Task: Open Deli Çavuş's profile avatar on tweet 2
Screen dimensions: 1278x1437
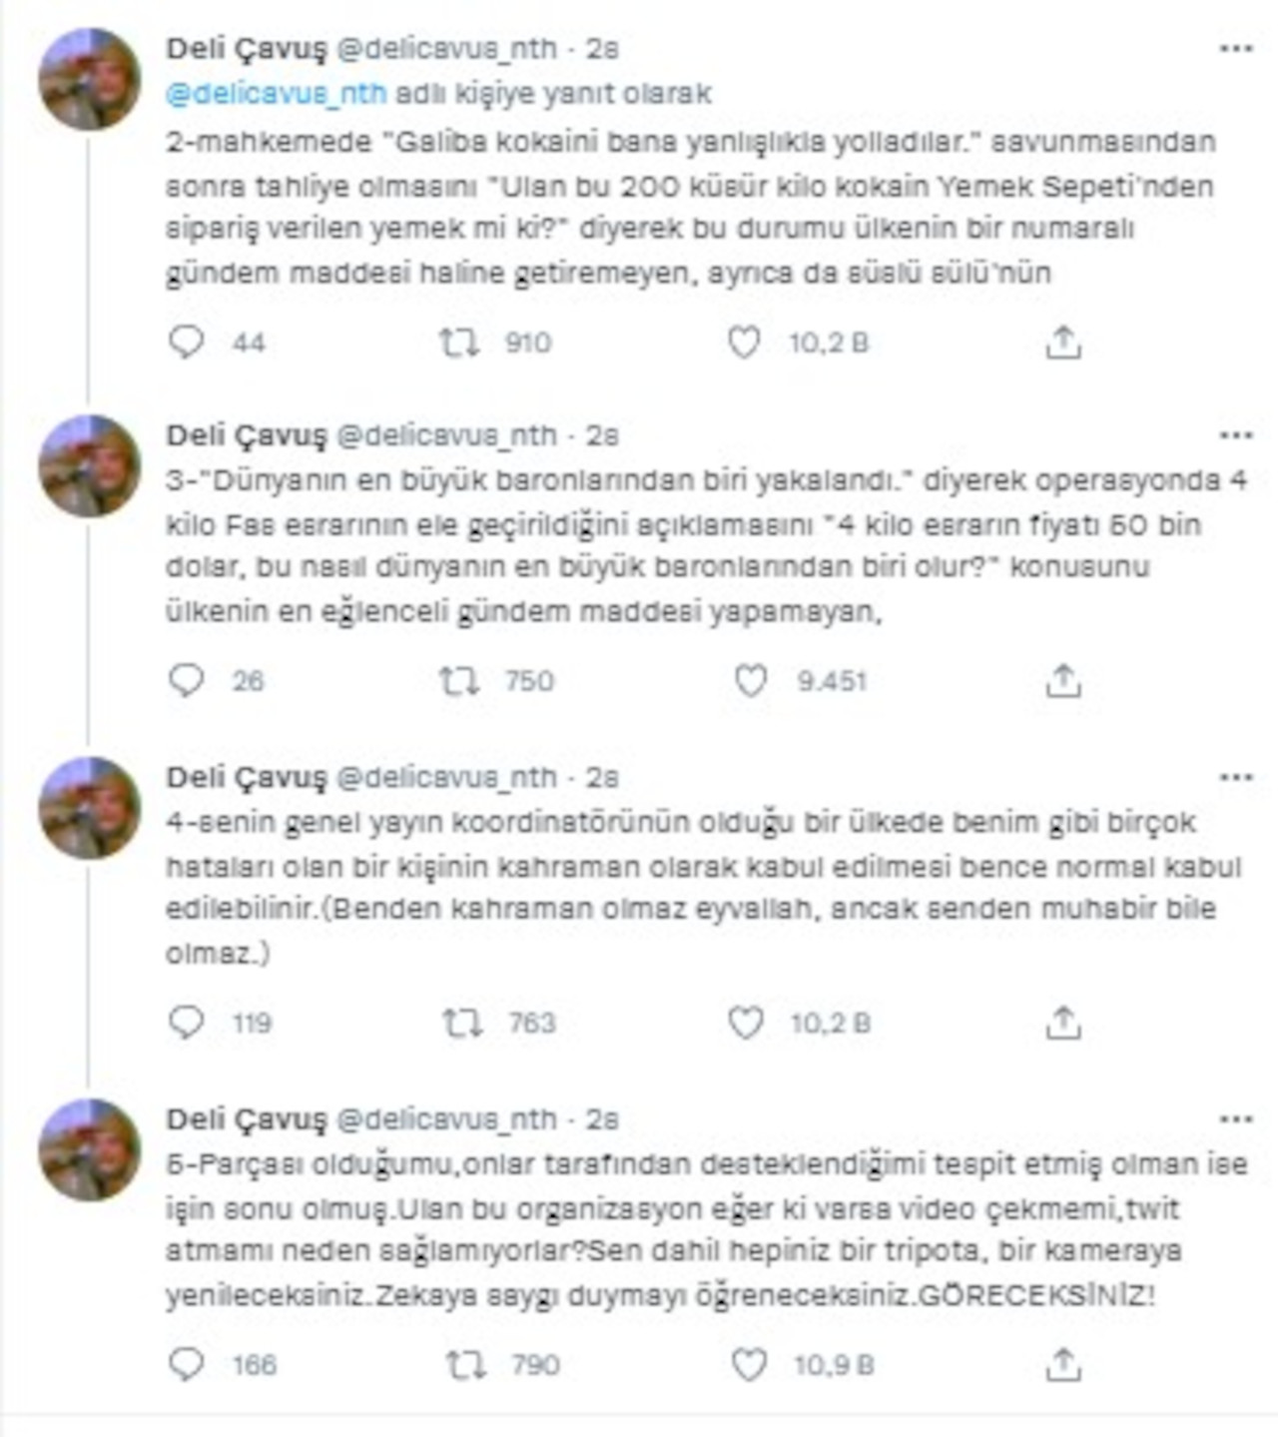Action: coord(90,75)
